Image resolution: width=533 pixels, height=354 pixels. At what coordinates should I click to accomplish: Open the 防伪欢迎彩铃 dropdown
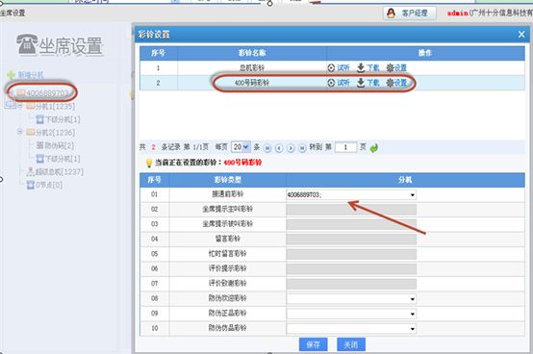coord(351,299)
